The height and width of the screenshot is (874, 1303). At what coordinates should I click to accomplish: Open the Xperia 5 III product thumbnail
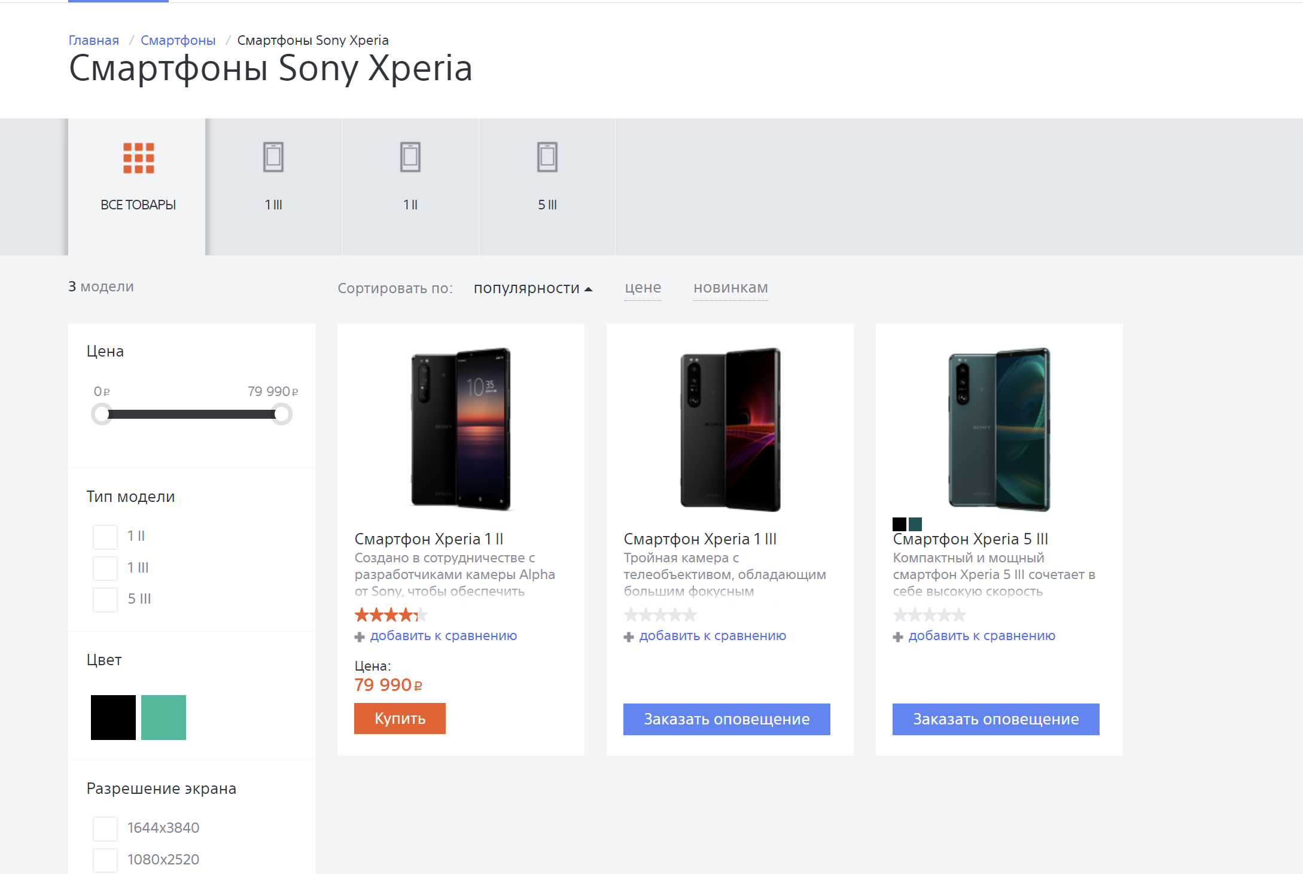point(999,429)
